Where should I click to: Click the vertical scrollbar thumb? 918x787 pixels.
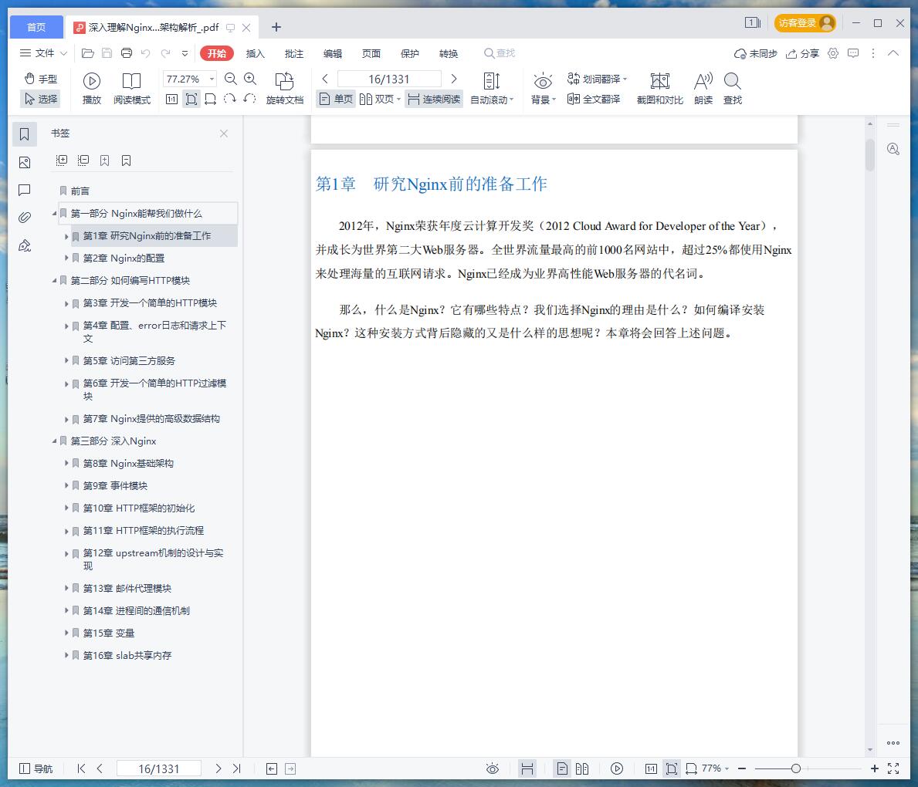(870, 154)
